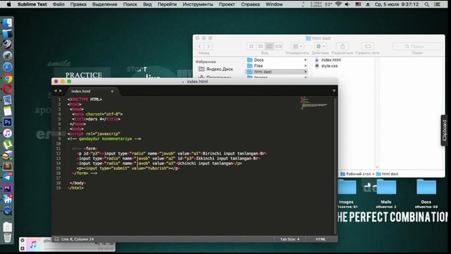Switch Finder to list view
The width and height of the screenshot is (451, 254).
coord(260,46)
